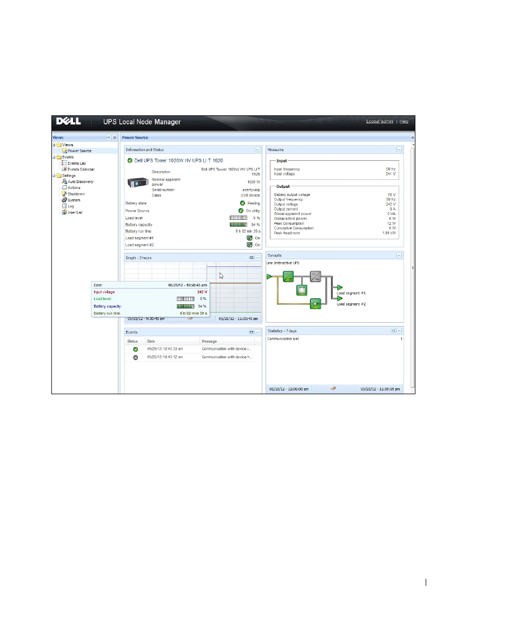The width and height of the screenshot is (516, 620).
Task: Click the vertical scrollbar on the right edge
Action: 413,268
